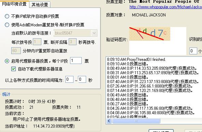Image resolution: width=202 pixels, height=132 pixels.
Task: Click the minimum vote interval field
Action: point(69,79)
